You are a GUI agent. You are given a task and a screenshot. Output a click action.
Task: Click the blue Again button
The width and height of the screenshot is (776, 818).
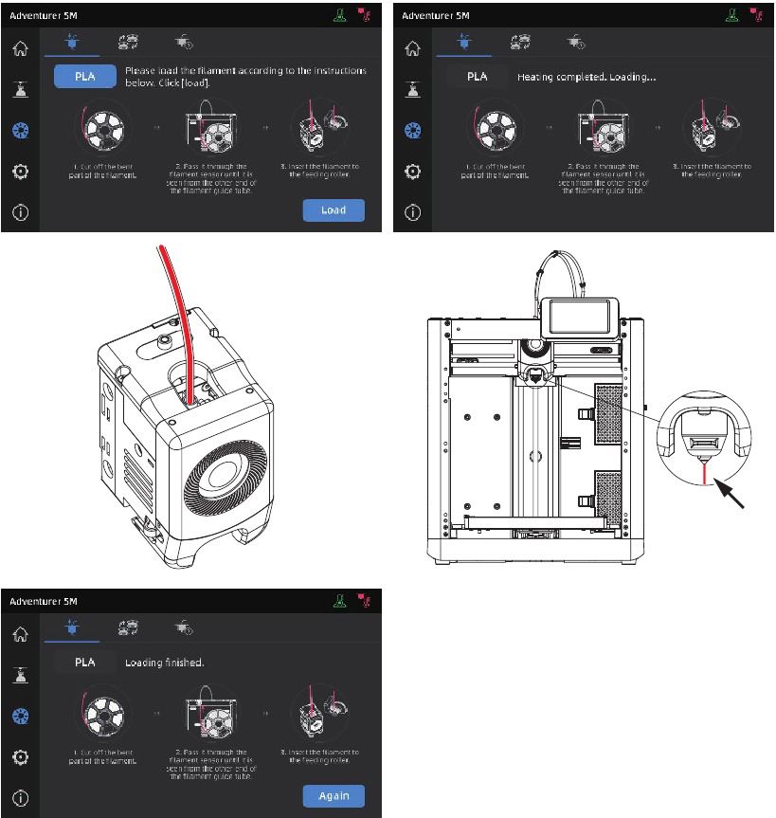click(x=334, y=796)
